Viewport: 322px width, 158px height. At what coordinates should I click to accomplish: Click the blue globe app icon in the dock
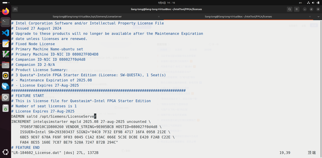(x=5, y=86)
